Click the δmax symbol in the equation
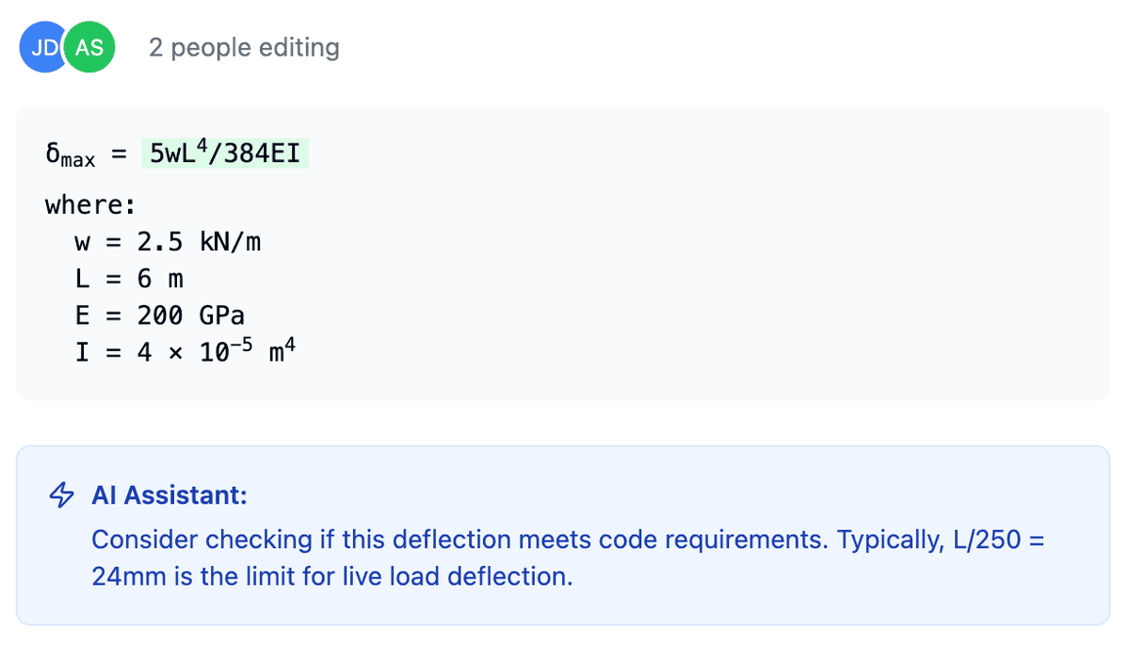Image resolution: width=1130 pixels, height=645 pixels. pyautogui.click(x=71, y=155)
